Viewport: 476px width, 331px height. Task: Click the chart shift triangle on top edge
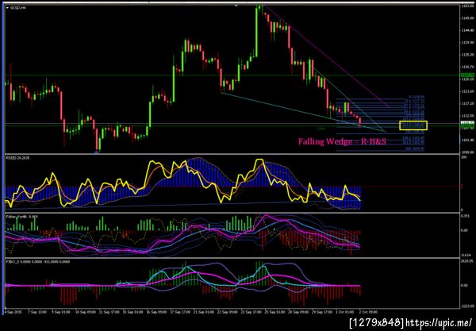coord(236,6)
